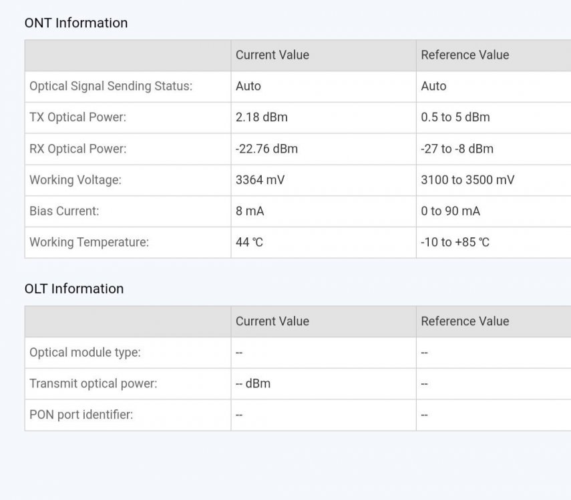This screenshot has width=571, height=500.
Task: Click the PON port identifier label
Action: (81, 415)
